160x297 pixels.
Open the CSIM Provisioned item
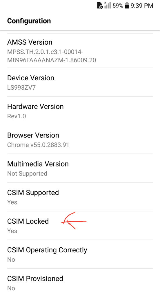pos(80,283)
